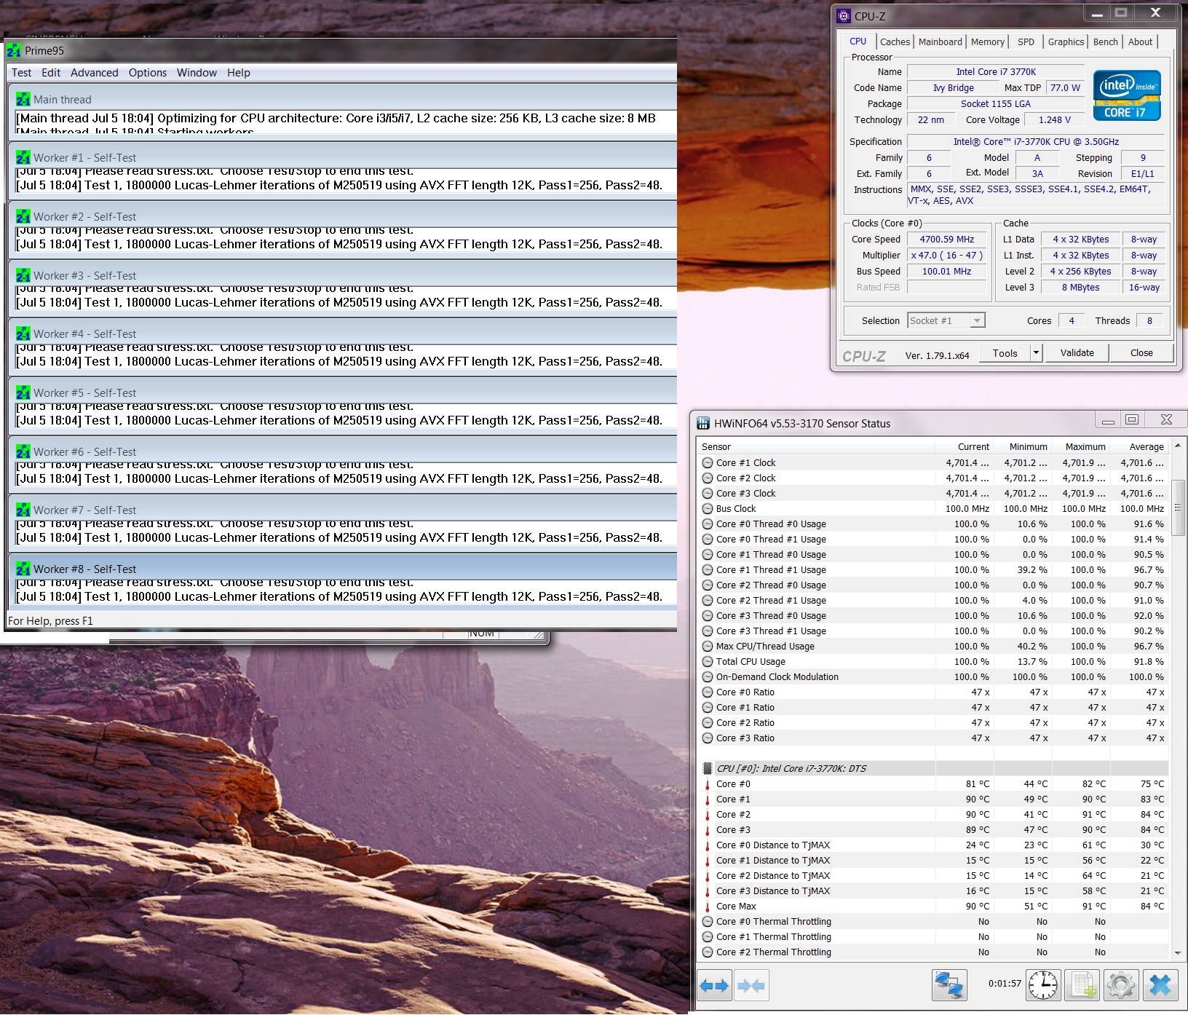Click the Validate button in CPU-Z
The width and height of the screenshot is (1188, 1015).
(1077, 353)
